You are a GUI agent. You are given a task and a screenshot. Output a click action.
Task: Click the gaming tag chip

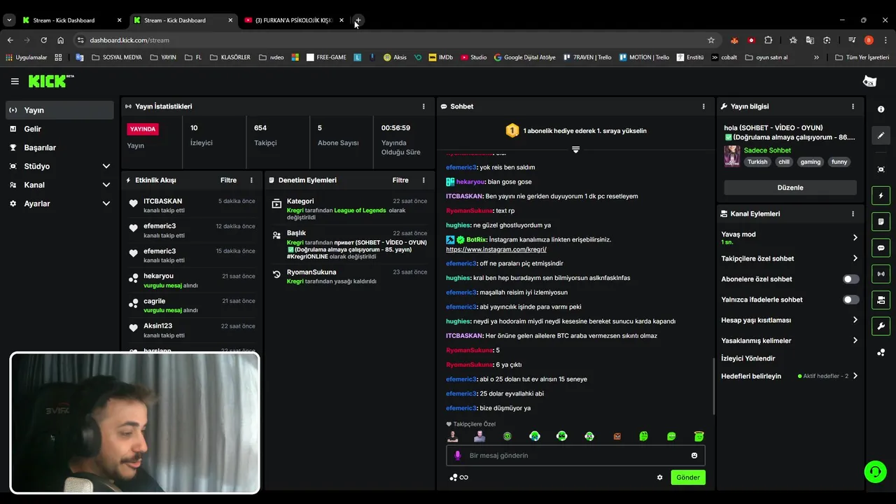(811, 162)
